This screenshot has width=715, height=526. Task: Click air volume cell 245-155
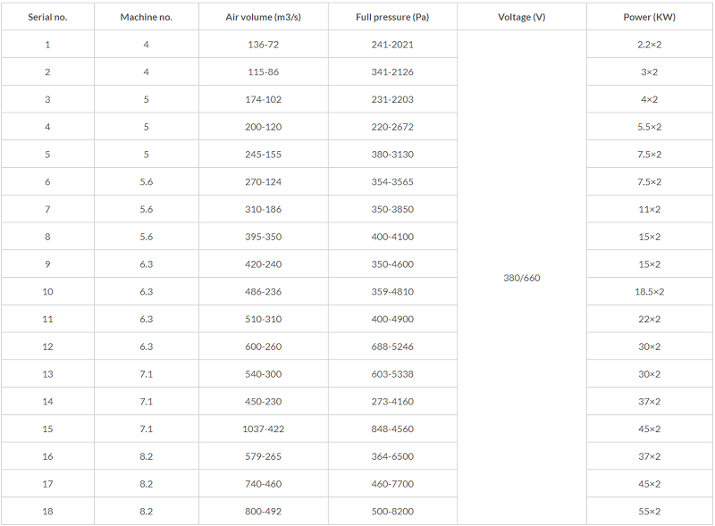pyautogui.click(x=263, y=154)
